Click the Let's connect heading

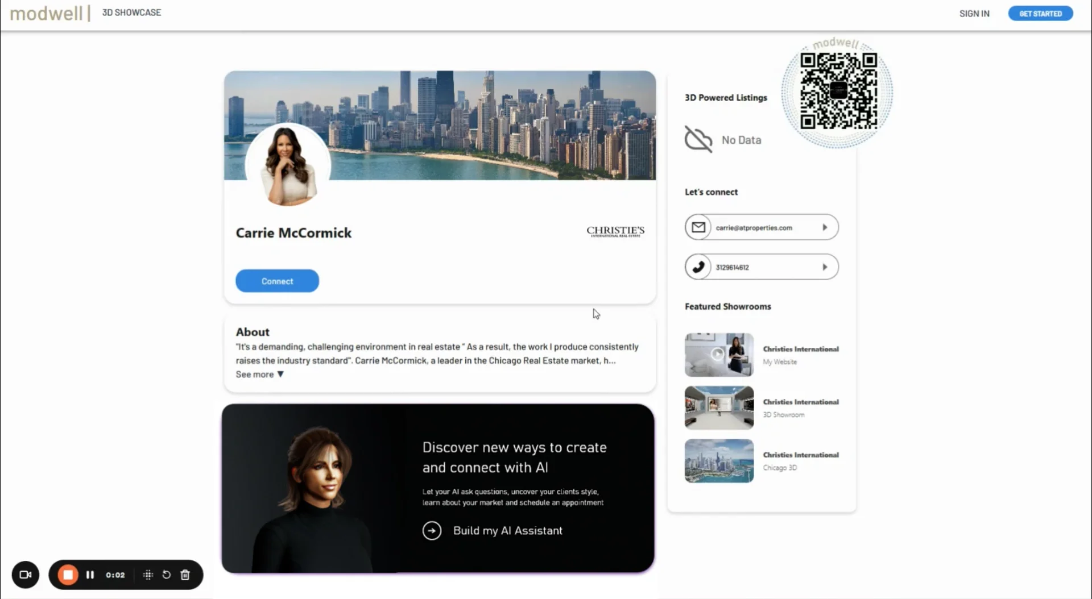tap(711, 192)
